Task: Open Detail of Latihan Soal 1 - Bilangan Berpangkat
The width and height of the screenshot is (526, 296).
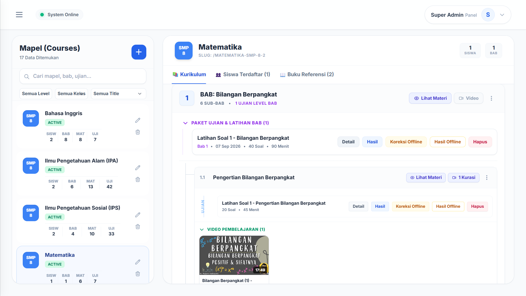Action: pos(348,142)
